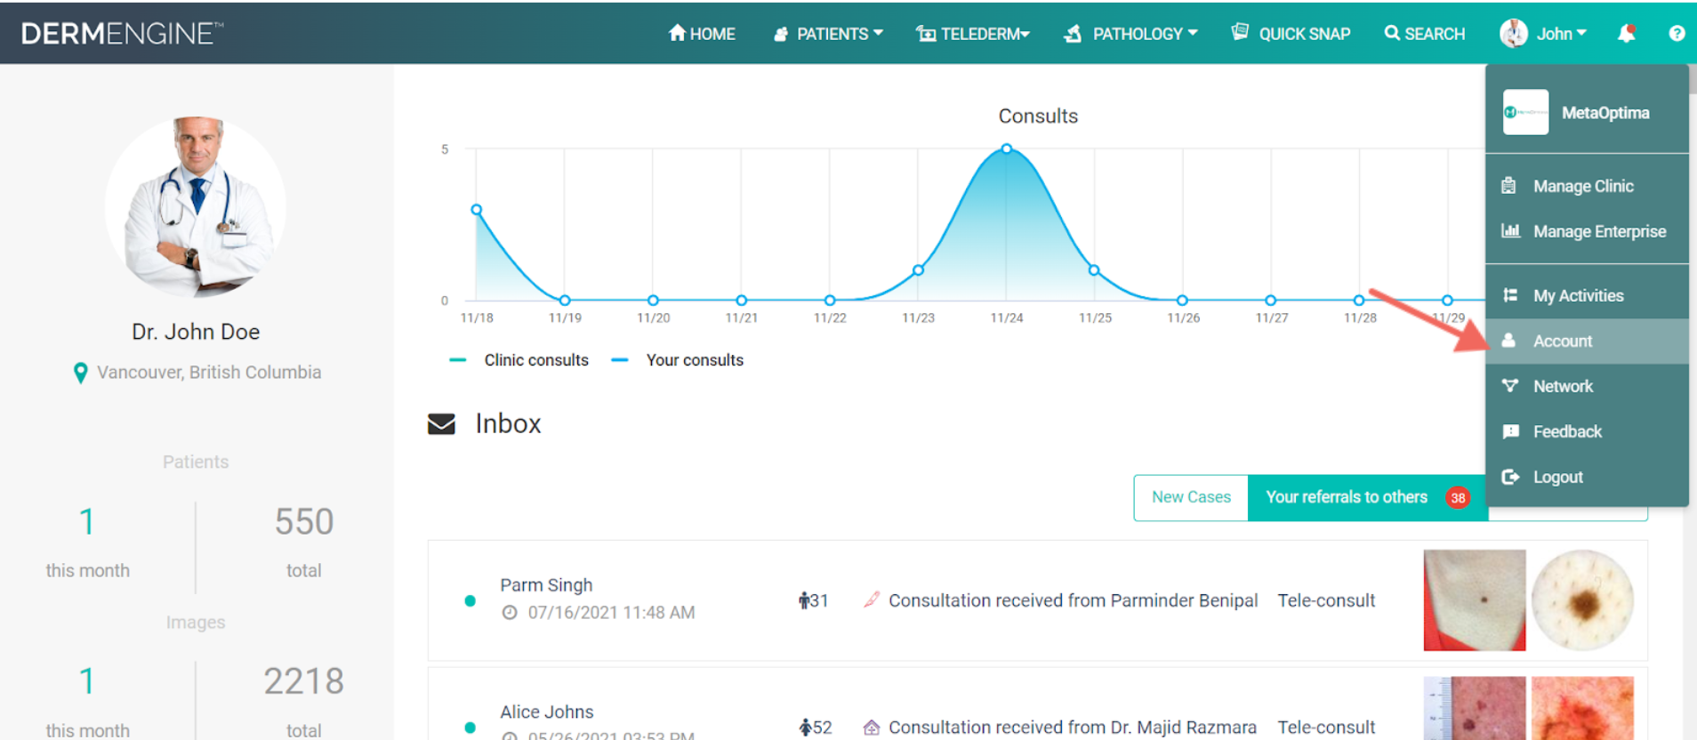Click the Telederm nav icon

[x=926, y=34]
